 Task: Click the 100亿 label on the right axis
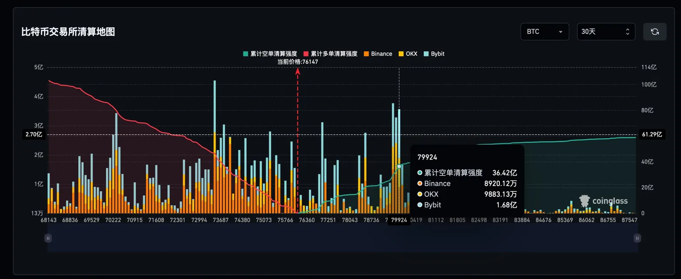point(649,84)
